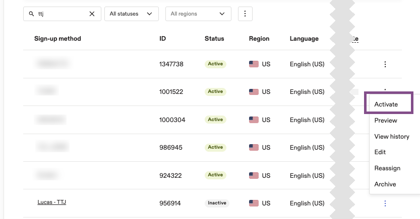Click the Region column header
The height and width of the screenshot is (219, 420).
[259, 39]
